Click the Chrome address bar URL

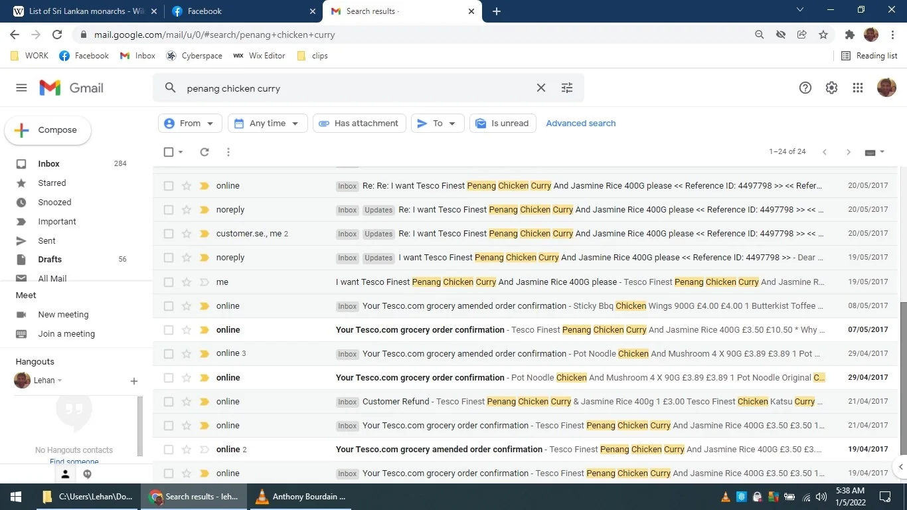tap(214, 35)
